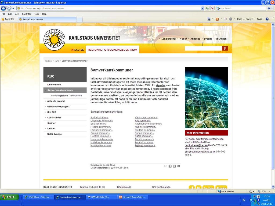Click the browser Forward arrow button

[x=9, y=8]
